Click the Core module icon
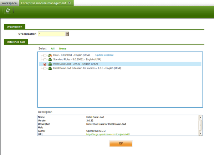214x155 pixels. [x=50, y=55]
